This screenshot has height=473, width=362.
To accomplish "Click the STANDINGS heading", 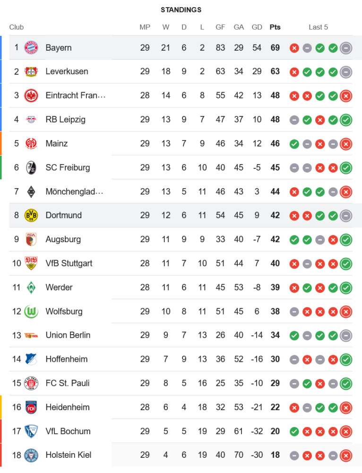I will click(x=181, y=9).
